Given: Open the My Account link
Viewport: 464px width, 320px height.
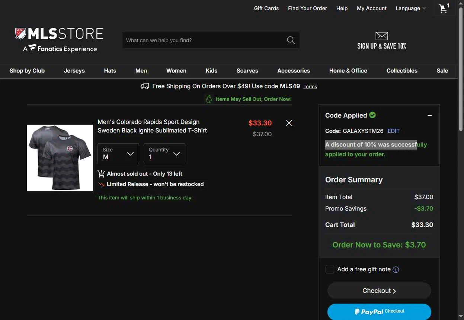Looking at the screenshot, I should (x=372, y=8).
